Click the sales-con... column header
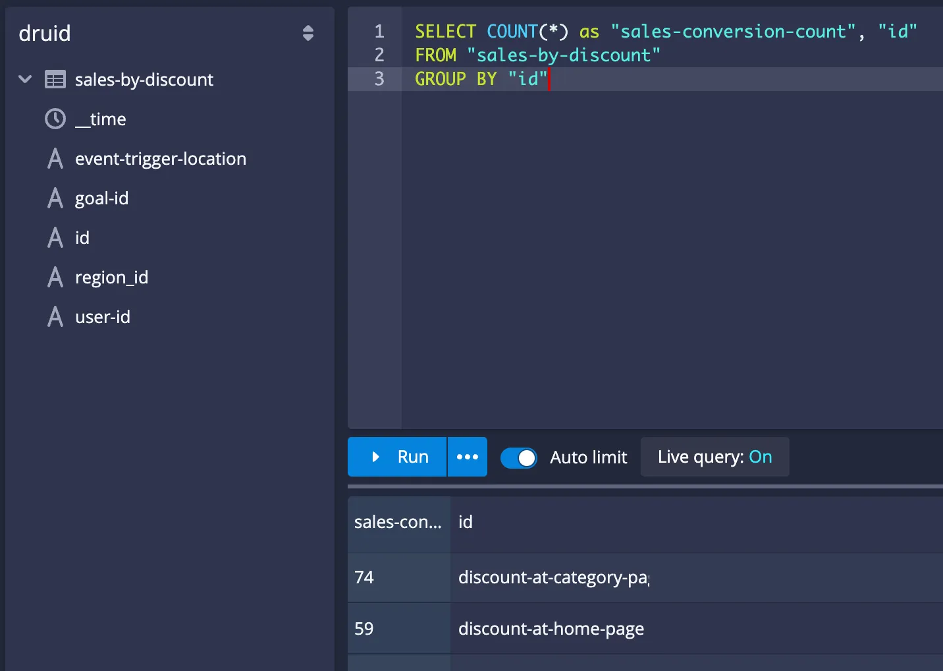 (398, 522)
